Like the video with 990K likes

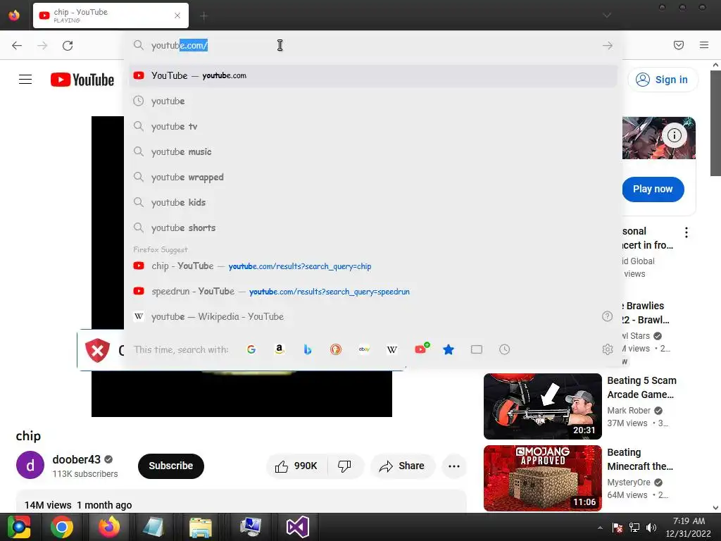pos(296,466)
